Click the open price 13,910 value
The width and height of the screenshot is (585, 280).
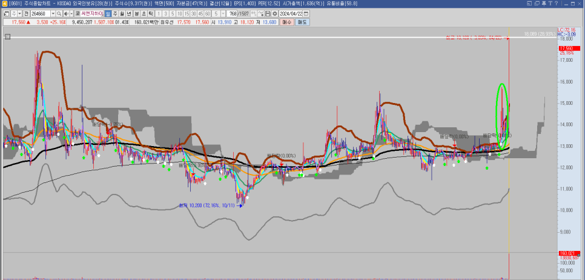pos(225,22)
